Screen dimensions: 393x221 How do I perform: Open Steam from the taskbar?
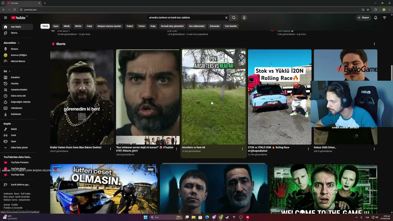click(227, 217)
